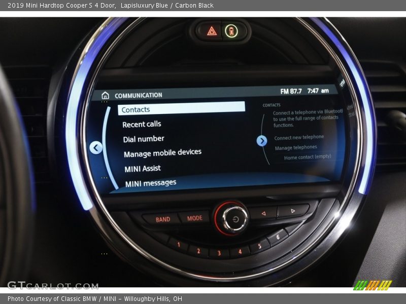The height and width of the screenshot is (304, 406).
Task: Push the MODE button
Action: pos(195,218)
